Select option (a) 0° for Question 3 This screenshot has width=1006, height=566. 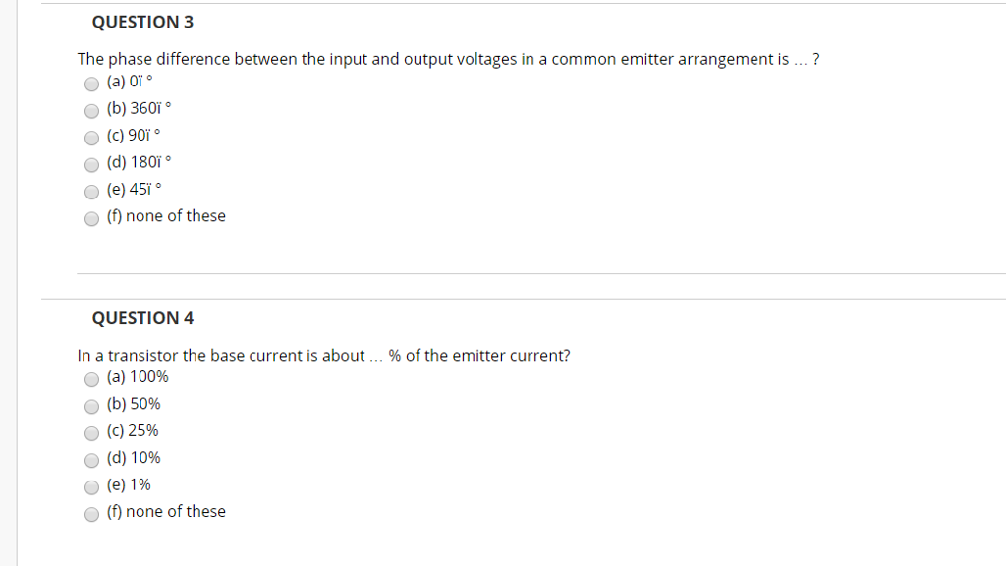click(x=91, y=84)
